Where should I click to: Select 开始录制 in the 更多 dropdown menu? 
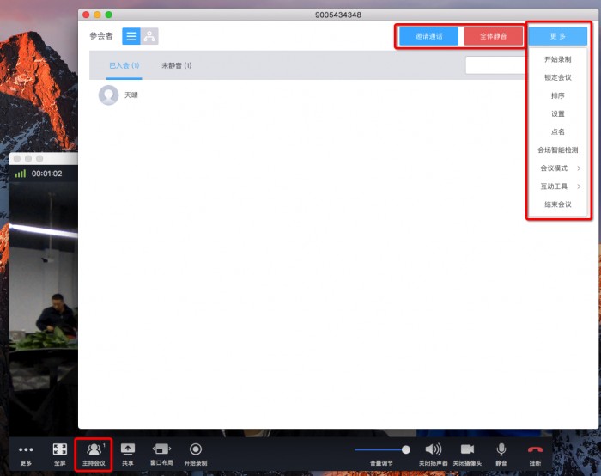[558, 59]
